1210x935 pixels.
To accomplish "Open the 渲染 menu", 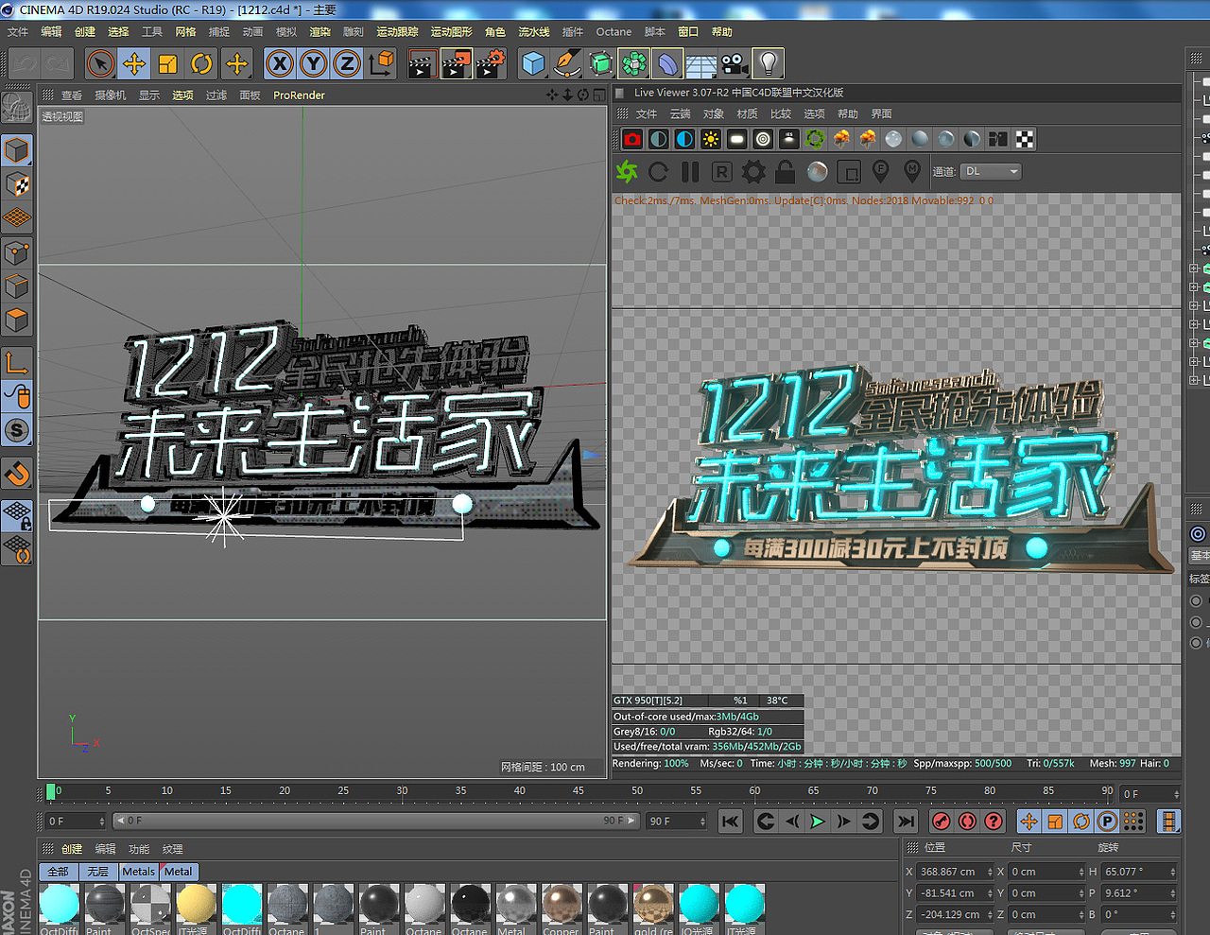I will (320, 32).
